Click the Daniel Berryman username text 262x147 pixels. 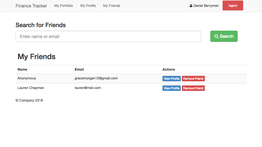pos(206,6)
